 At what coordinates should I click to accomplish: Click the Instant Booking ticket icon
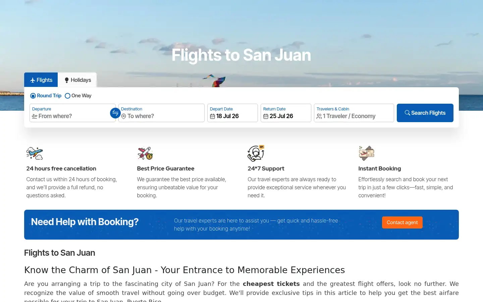pos(367,153)
